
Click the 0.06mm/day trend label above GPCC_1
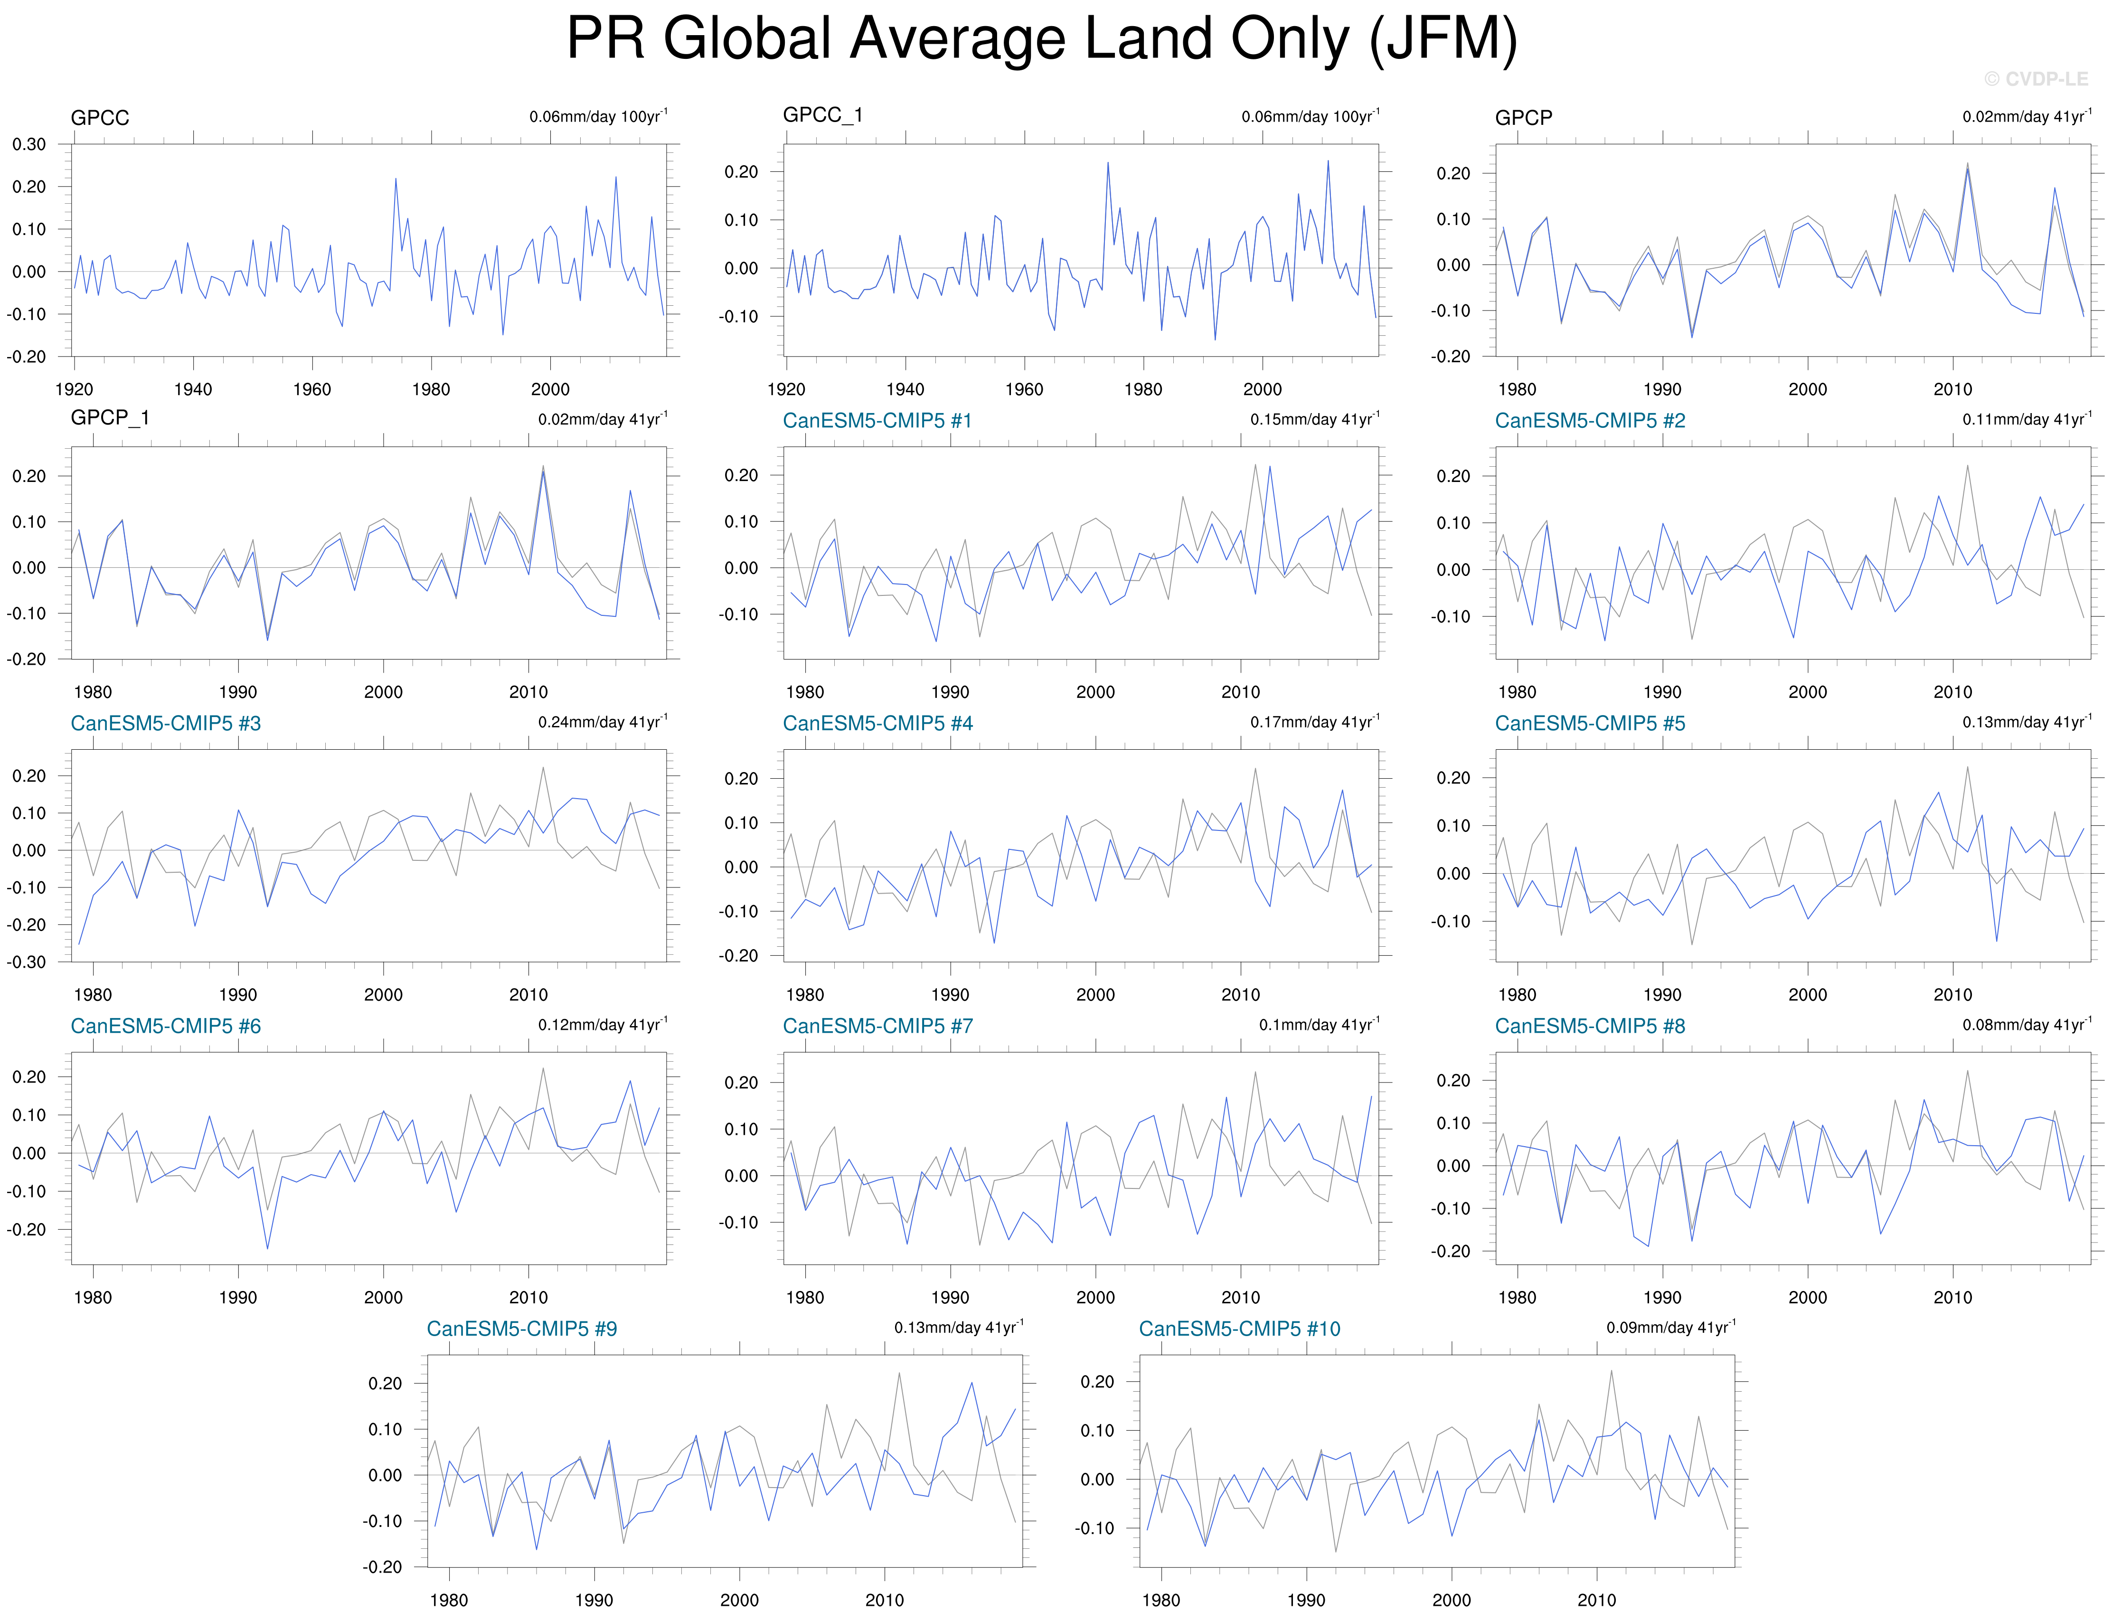tap(1309, 117)
